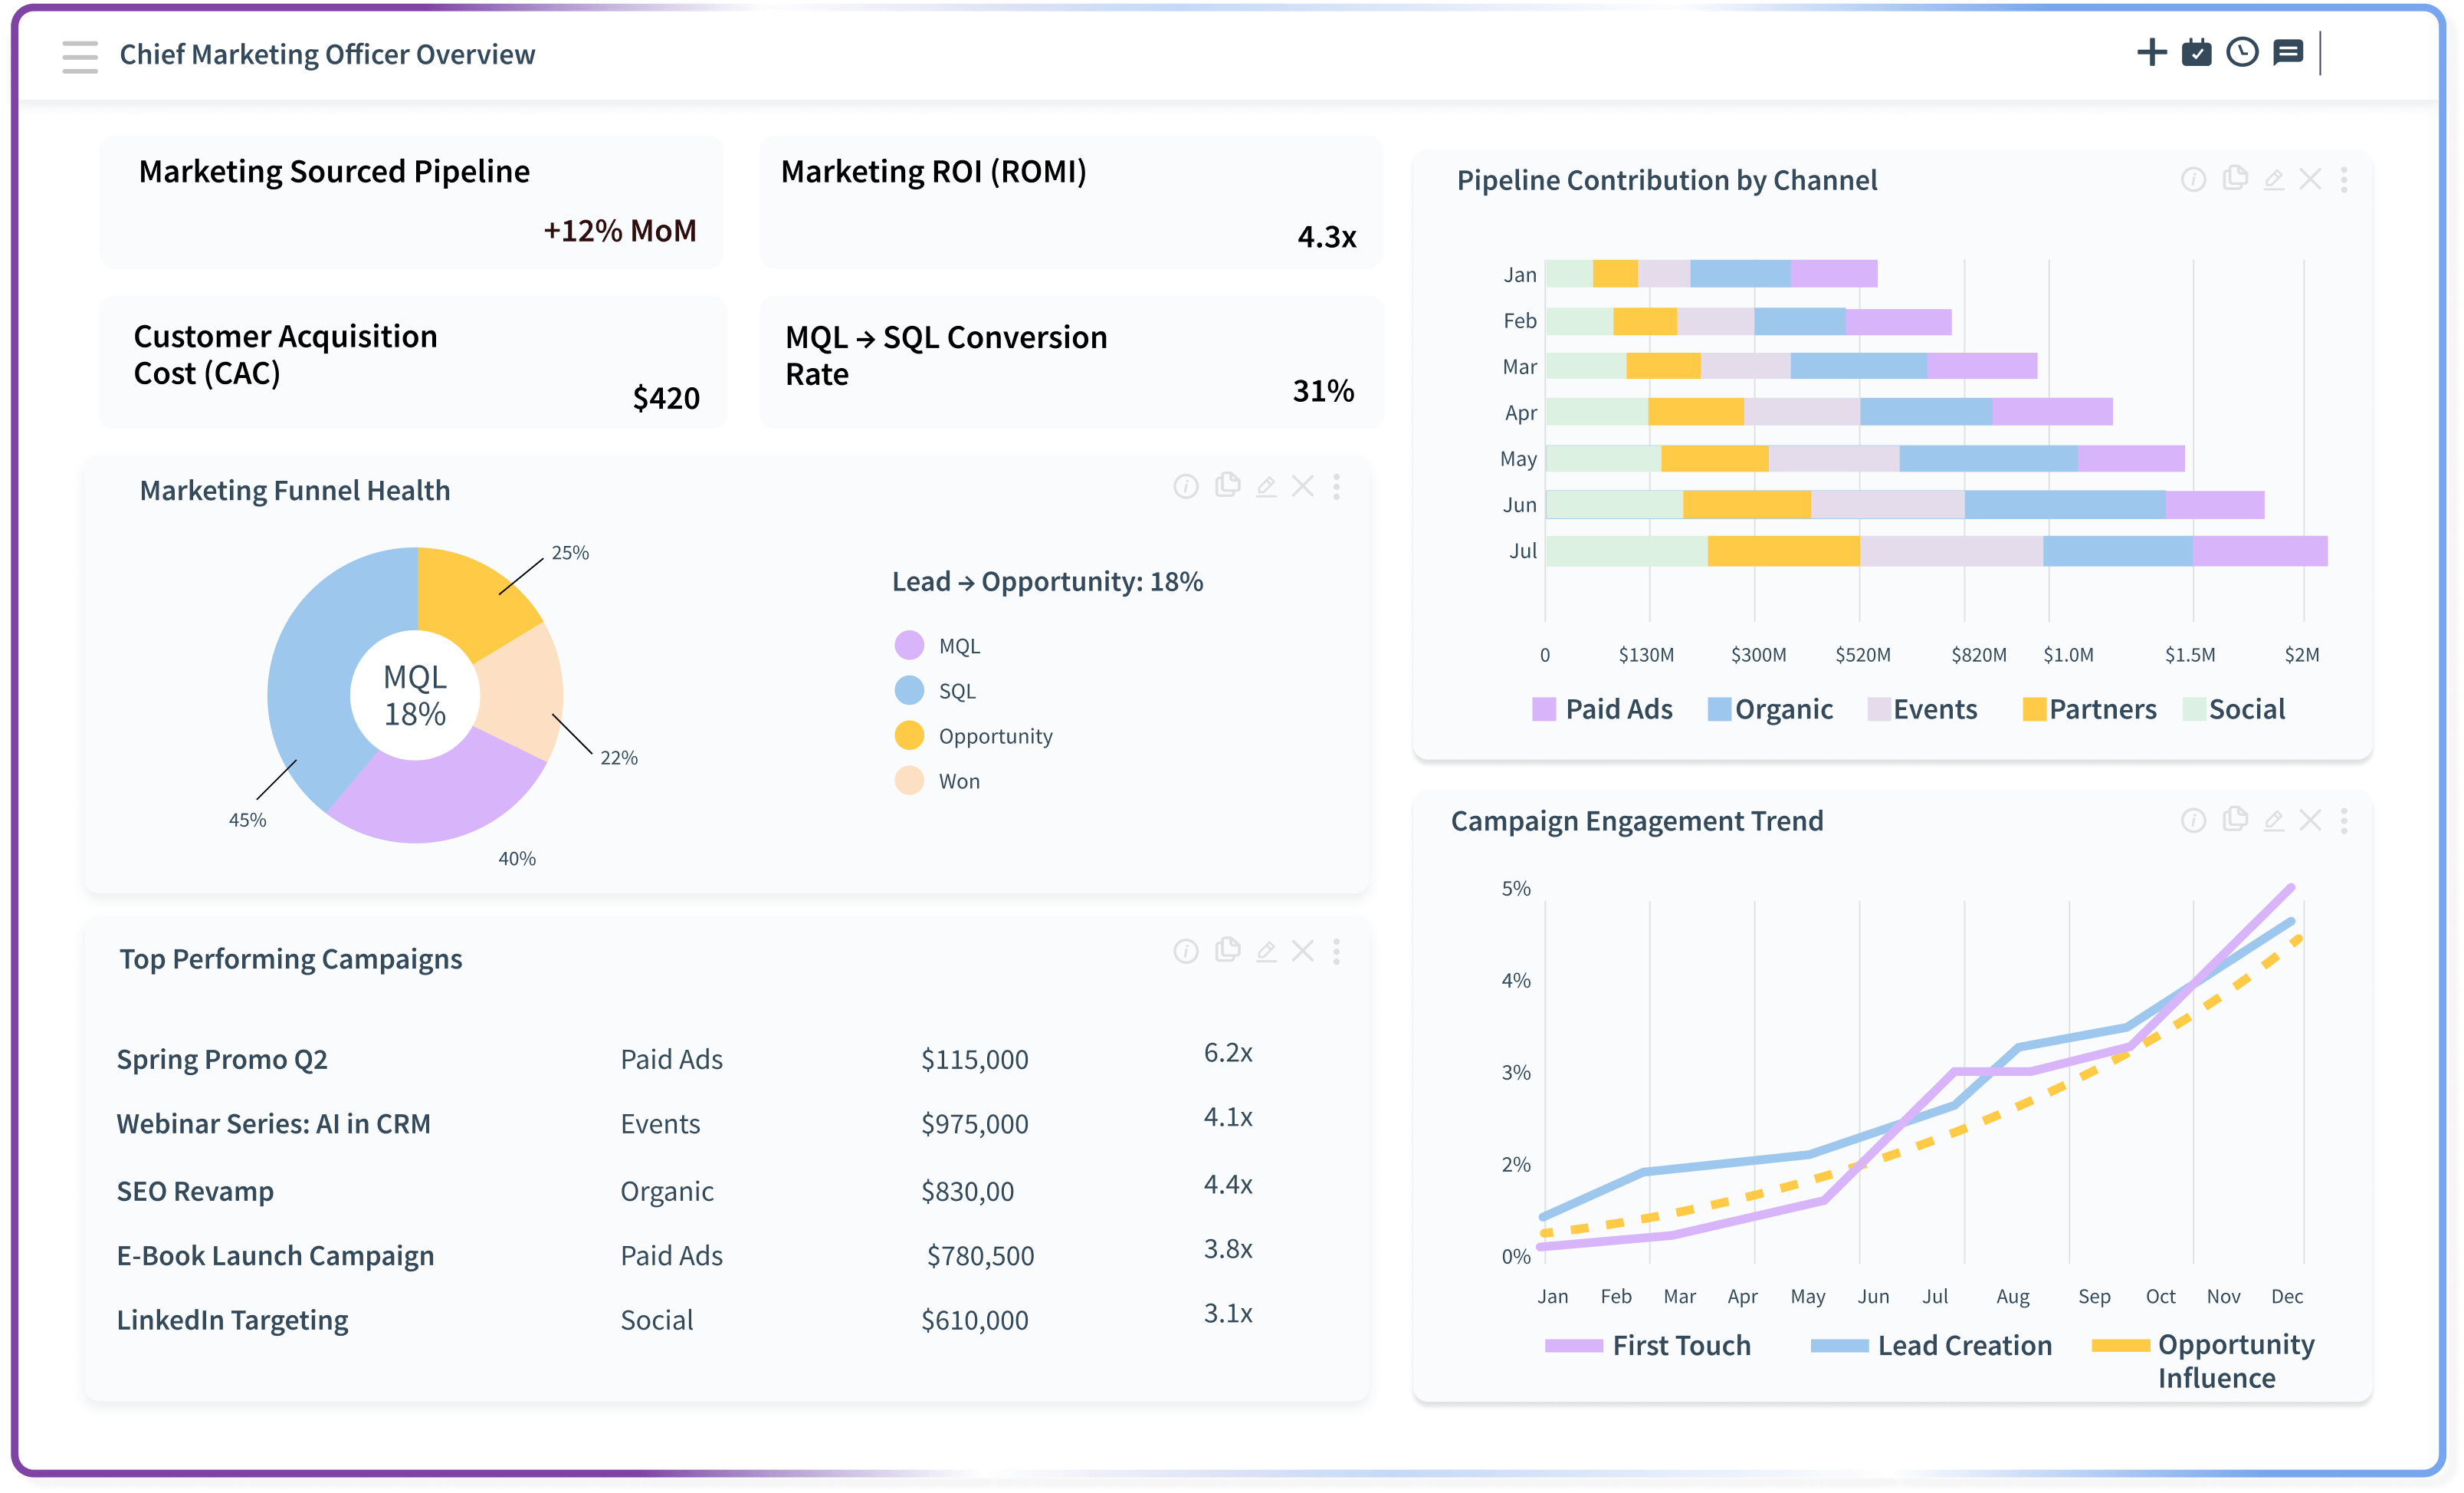The image size is (2464, 1493).
Task: Click the Paid Ads purple legend swatch
Action: pos(1543,709)
